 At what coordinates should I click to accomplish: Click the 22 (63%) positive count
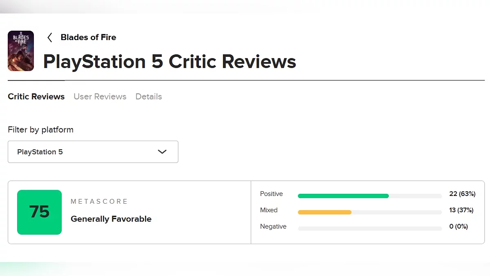[x=462, y=194]
